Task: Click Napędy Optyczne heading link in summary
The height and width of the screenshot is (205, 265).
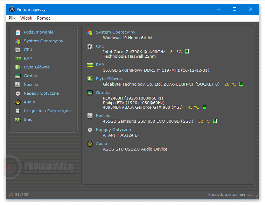Action: pos(113,130)
